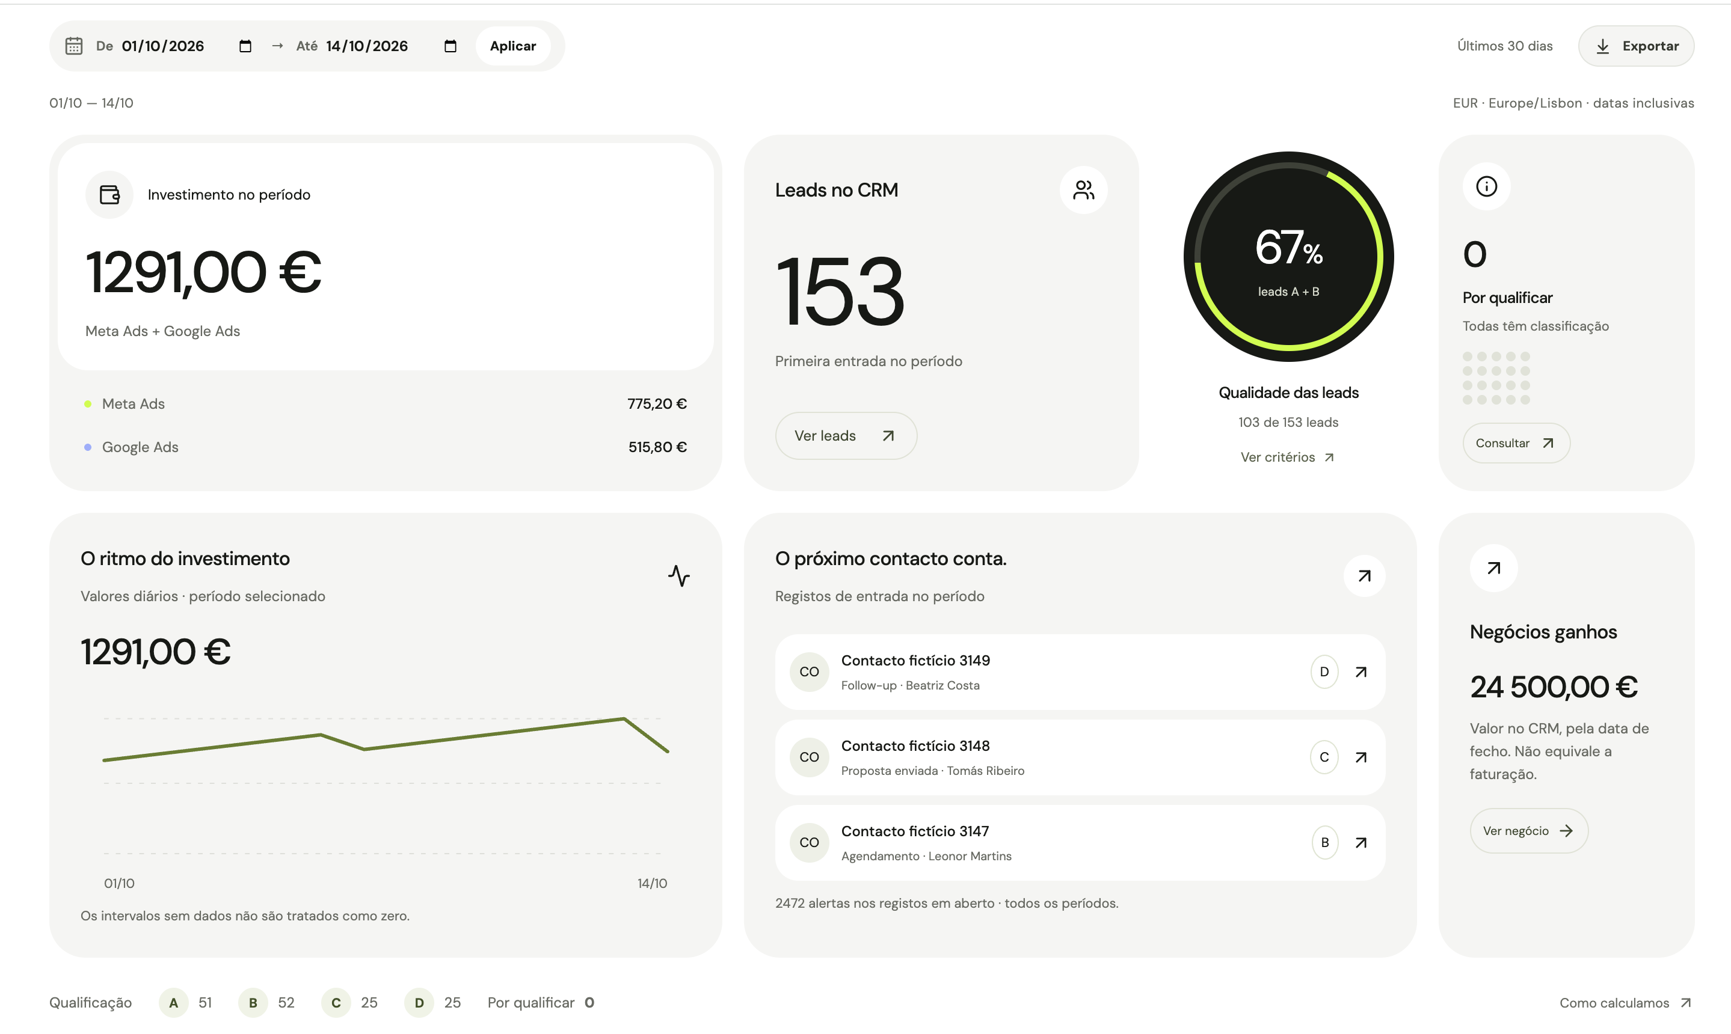
Task: Select qualification badge D in footer
Action: [419, 1003]
